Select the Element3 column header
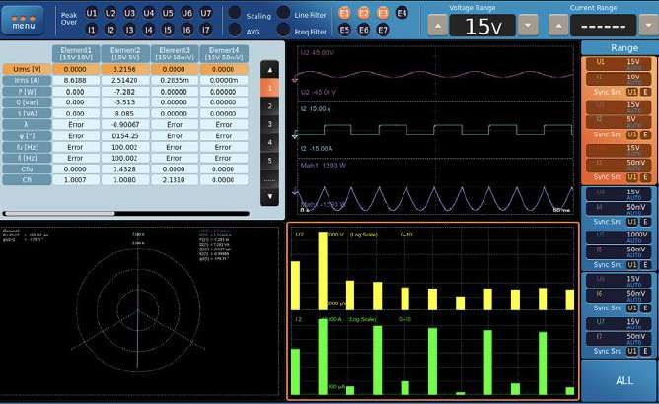 175,54
